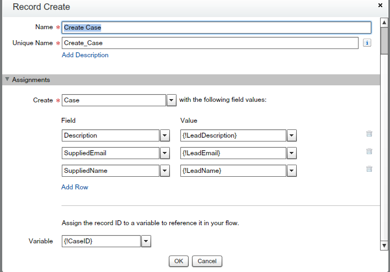This screenshot has width=390, height=272.
Task: Open the {!LeadName} value dropdown
Action: click(292, 171)
